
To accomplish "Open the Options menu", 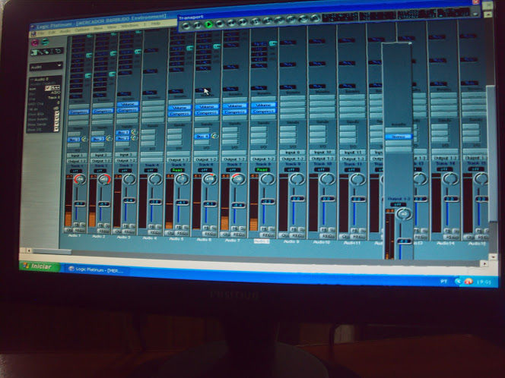I will pyautogui.click(x=82, y=30).
